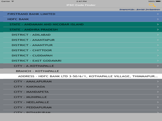Select DISTRICT - CUDDAPAH row
Screen dimensions: 162x121
pyautogui.click(x=81, y=56)
